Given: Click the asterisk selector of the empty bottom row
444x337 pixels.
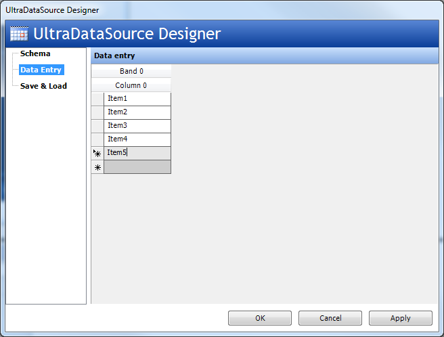Looking at the screenshot, I should tap(97, 167).
